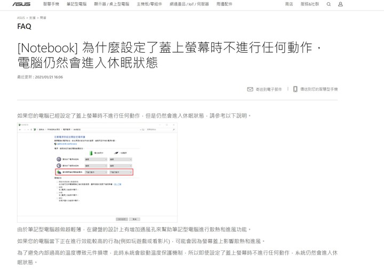
Task: Open the 智慧手機 menu
Action: 51,4
